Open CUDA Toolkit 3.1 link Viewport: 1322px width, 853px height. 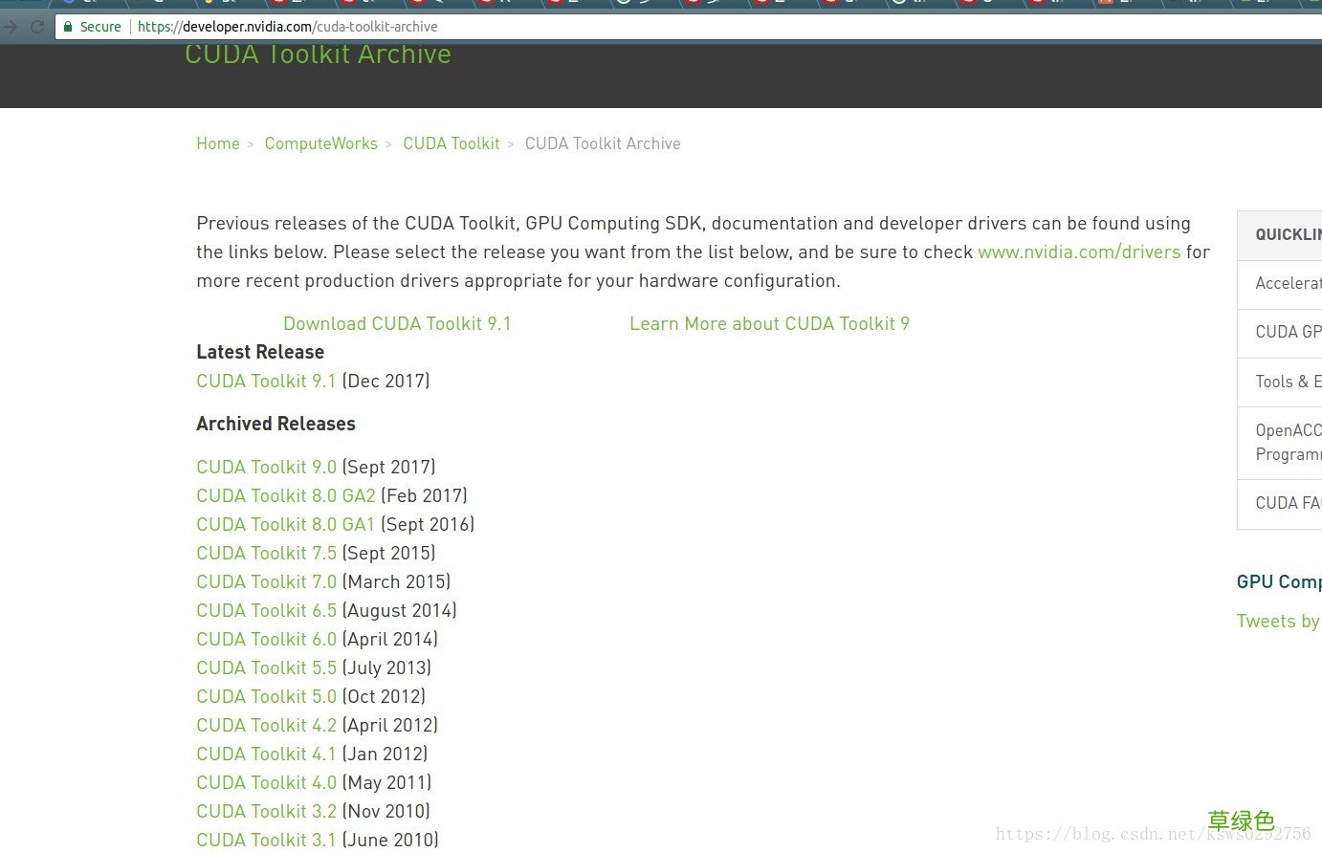click(x=267, y=841)
